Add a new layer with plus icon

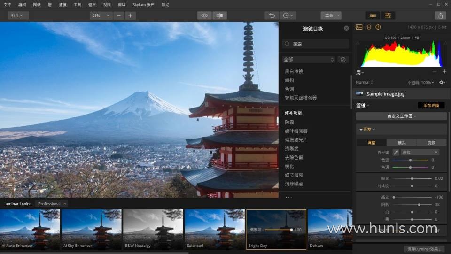click(x=444, y=72)
